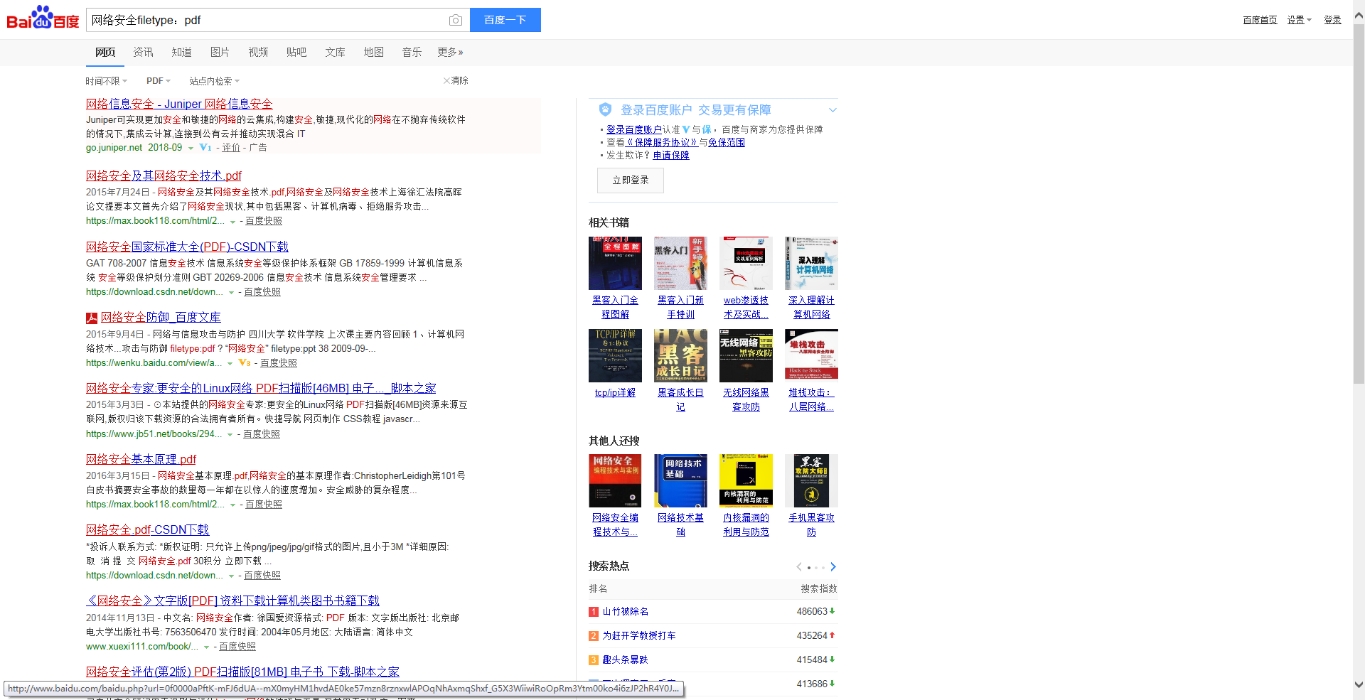Switch to the 视频 tab

coord(258,52)
